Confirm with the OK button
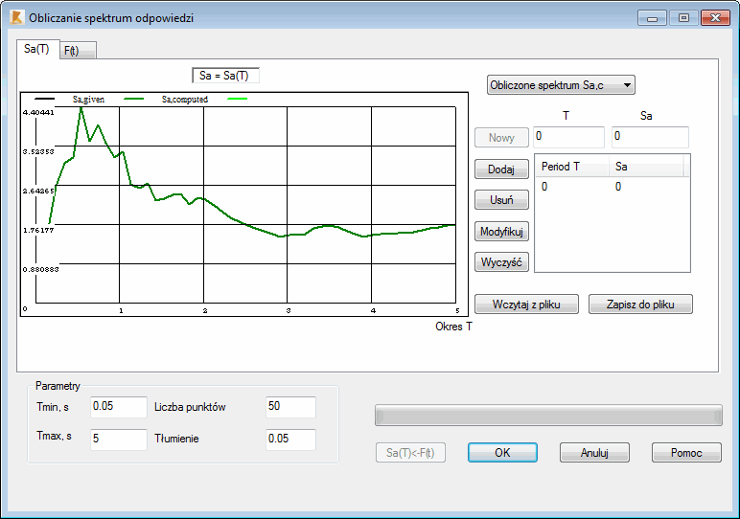740x519 pixels. (x=502, y=453)
